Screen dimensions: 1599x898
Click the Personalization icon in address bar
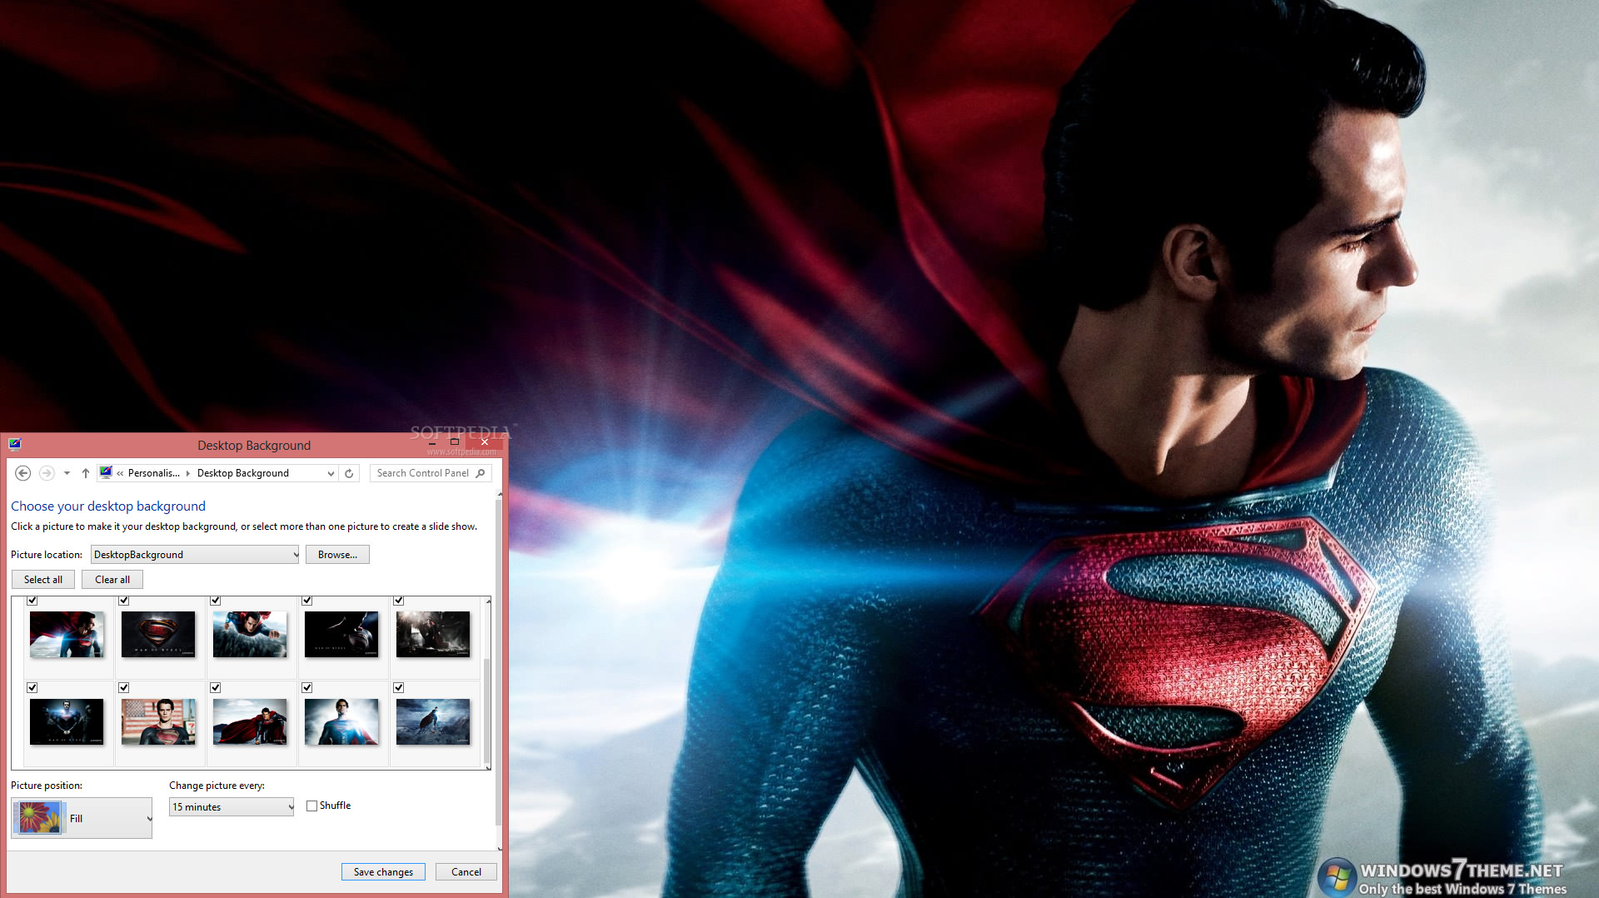pos(106,472)
